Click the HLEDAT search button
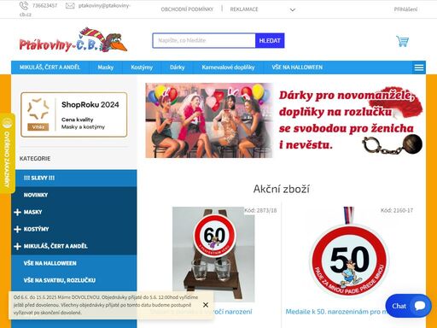This screenshot has width=437, height=328. coord(270,40)
